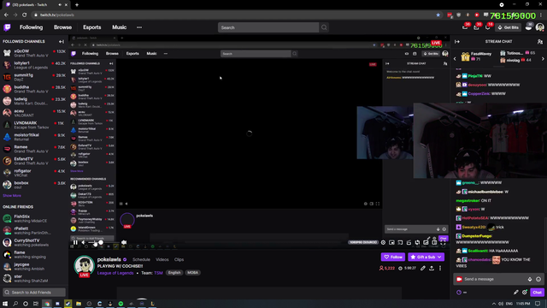This screenshot has width=547, height=308.
Task: Open summit1g channel in followed list
Action: 34,77
